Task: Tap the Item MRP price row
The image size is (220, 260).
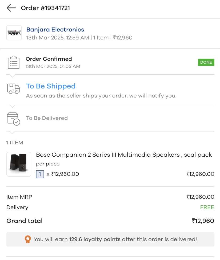Action: point(110,197)
